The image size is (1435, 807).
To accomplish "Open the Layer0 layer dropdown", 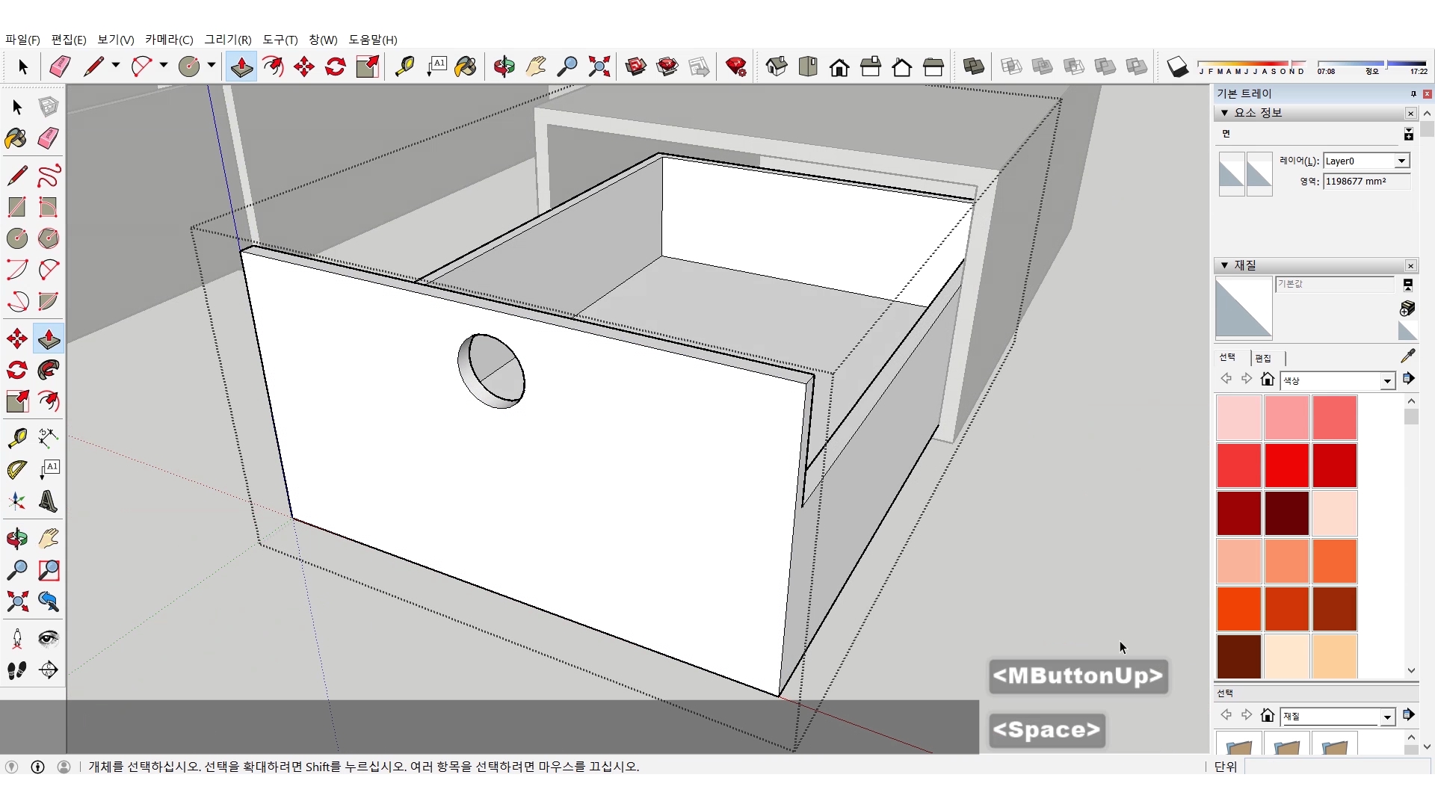I will 1401,161.
